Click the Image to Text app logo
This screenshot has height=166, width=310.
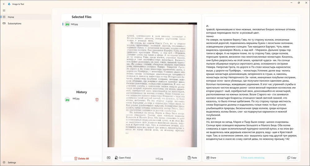point(9,4)
